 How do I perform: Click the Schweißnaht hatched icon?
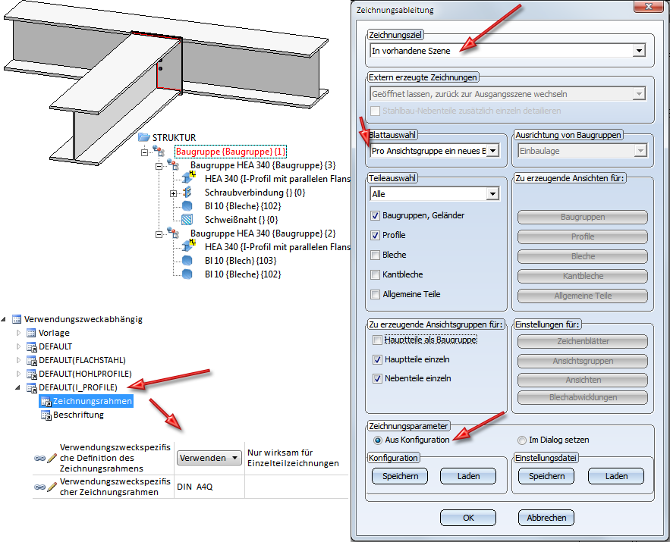(187, 220)
